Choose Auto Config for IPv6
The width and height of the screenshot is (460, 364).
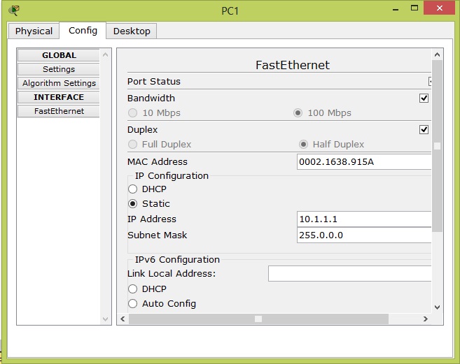pyautogui.click(x=132, y=304)
